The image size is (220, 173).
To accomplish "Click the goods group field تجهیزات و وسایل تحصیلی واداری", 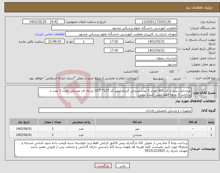I will point(115,110).
